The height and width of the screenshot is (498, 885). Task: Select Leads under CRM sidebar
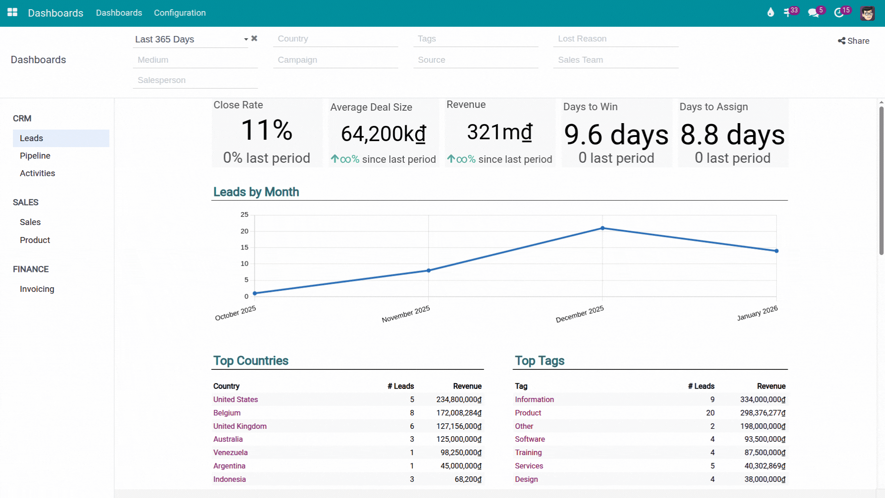pyautogui.click(x=31, y=138)
